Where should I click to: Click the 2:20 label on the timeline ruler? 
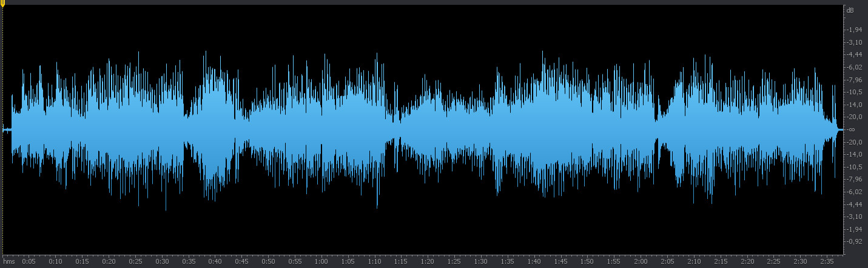(x=747, y=261)
